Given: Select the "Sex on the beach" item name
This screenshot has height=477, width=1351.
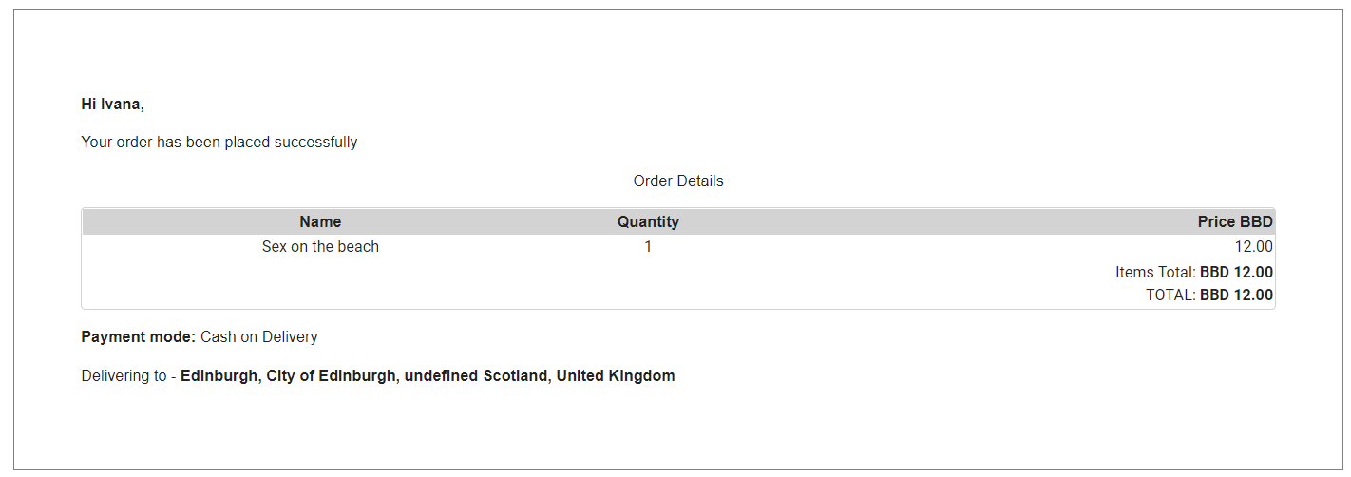Looking at the screenshot, I should (320, 247).
